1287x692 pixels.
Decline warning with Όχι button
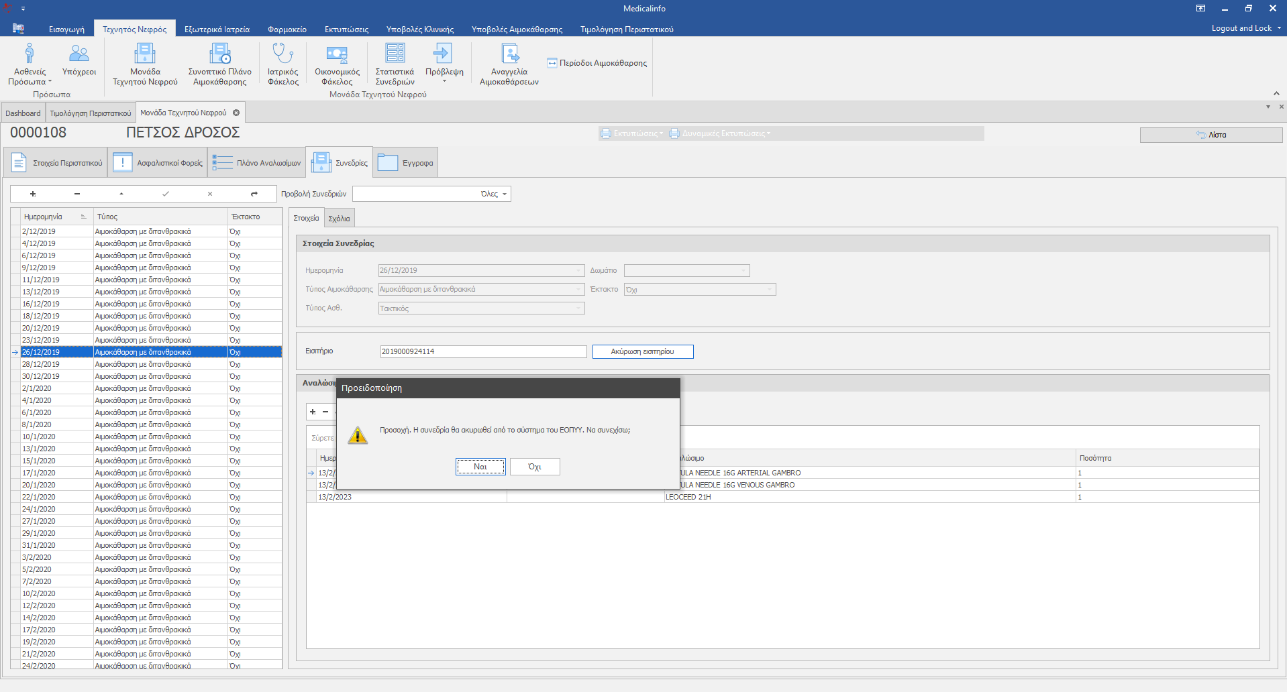[534, 467]
